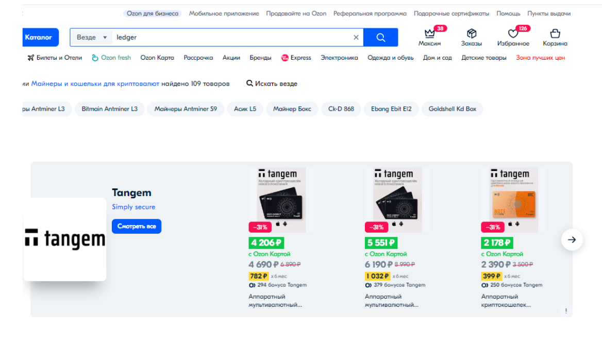Select the Goldshell Kd Box chip

[452, 109]
